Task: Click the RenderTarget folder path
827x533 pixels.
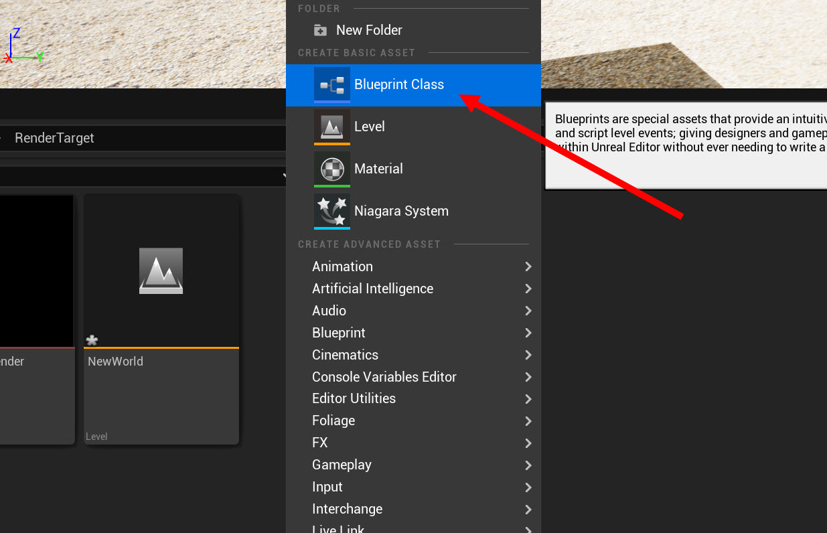Action: click(x=54, y=138)
